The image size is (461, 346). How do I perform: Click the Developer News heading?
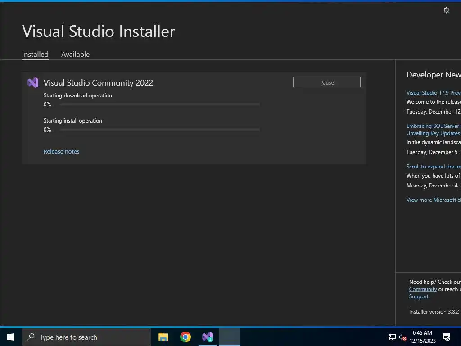(434, 75)
